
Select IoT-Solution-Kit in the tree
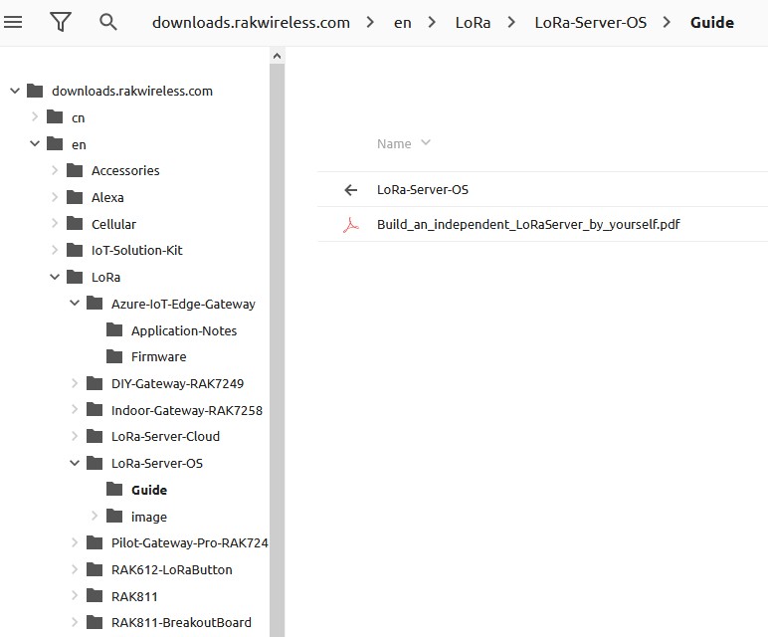(136, 251)
